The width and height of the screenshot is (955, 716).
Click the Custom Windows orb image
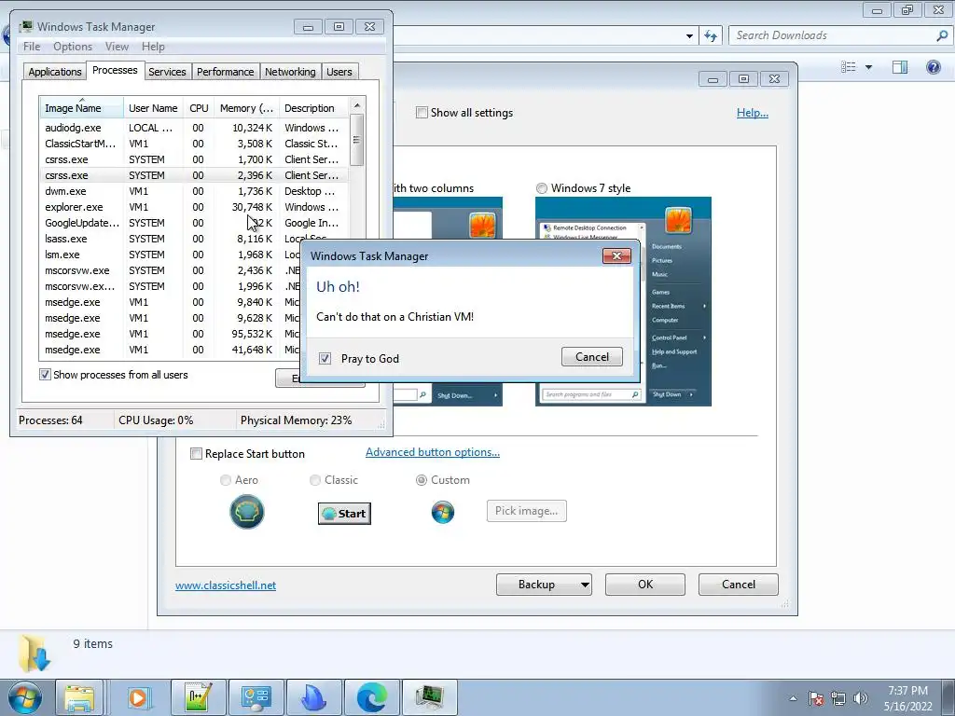coord(443,512)
